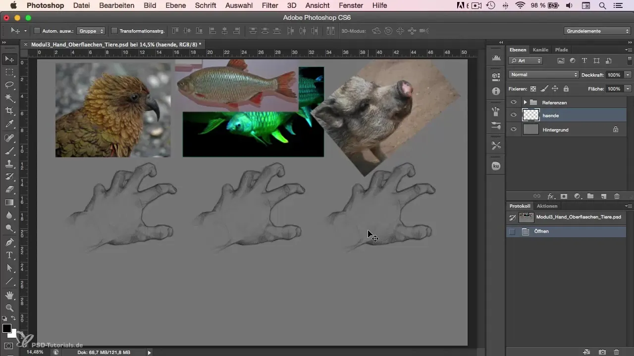Open the Ebenen panel options menu

tap(629, 49)
